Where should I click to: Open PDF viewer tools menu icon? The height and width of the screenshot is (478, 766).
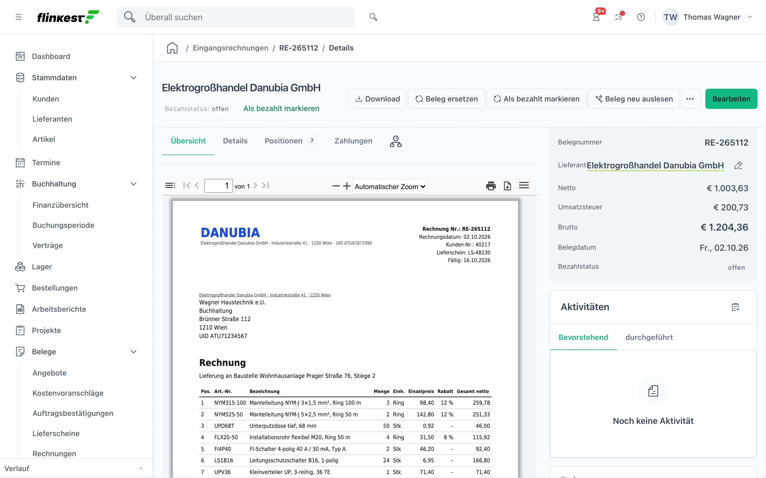[x=524, y=186]
